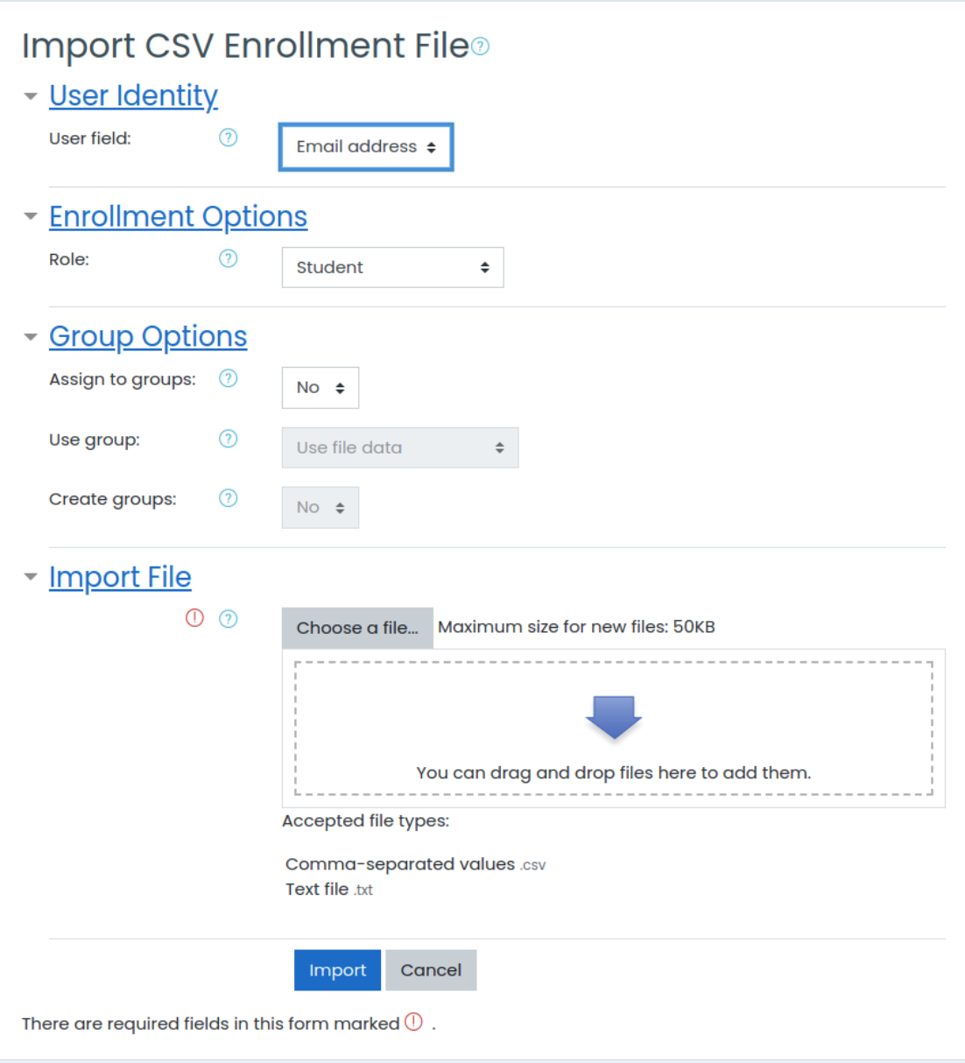Collapse the Group Options section arrow
The width and height of the screenshot is (965, 1063).
[x=31, y=336]
